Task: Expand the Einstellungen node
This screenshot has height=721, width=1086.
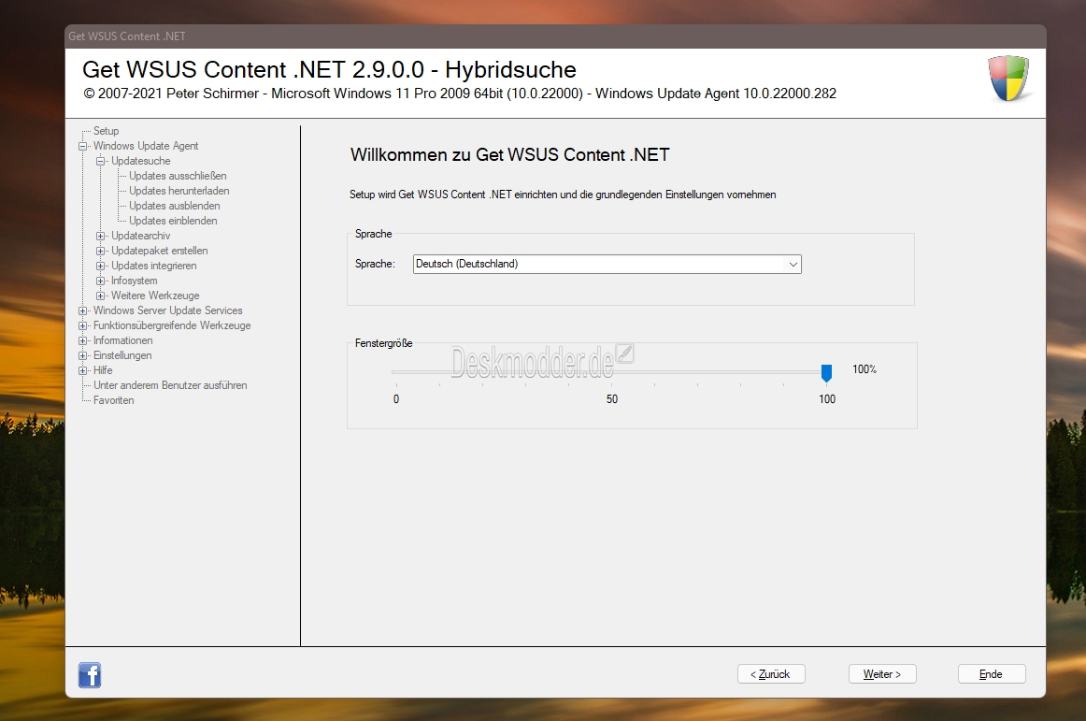Action: pos(83,355)
